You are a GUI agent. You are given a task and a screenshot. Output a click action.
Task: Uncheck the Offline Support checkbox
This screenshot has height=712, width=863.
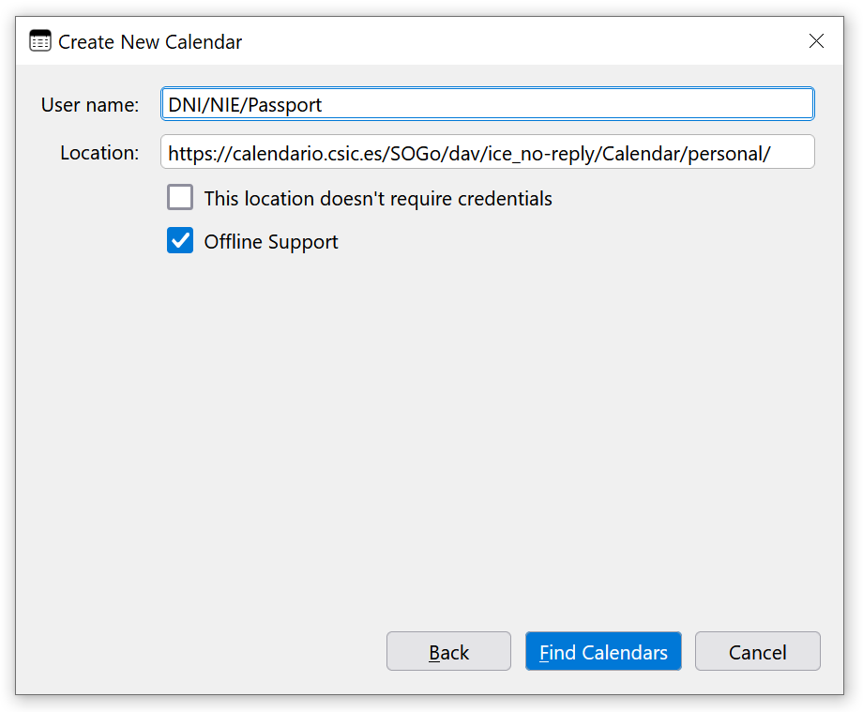tap(180, 241)
